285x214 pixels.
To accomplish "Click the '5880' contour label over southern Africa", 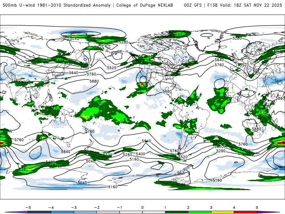I will coord(256,129).
